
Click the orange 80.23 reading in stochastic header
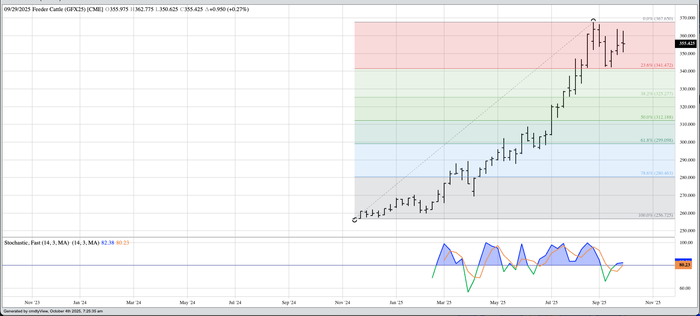[x=123, y=243]
